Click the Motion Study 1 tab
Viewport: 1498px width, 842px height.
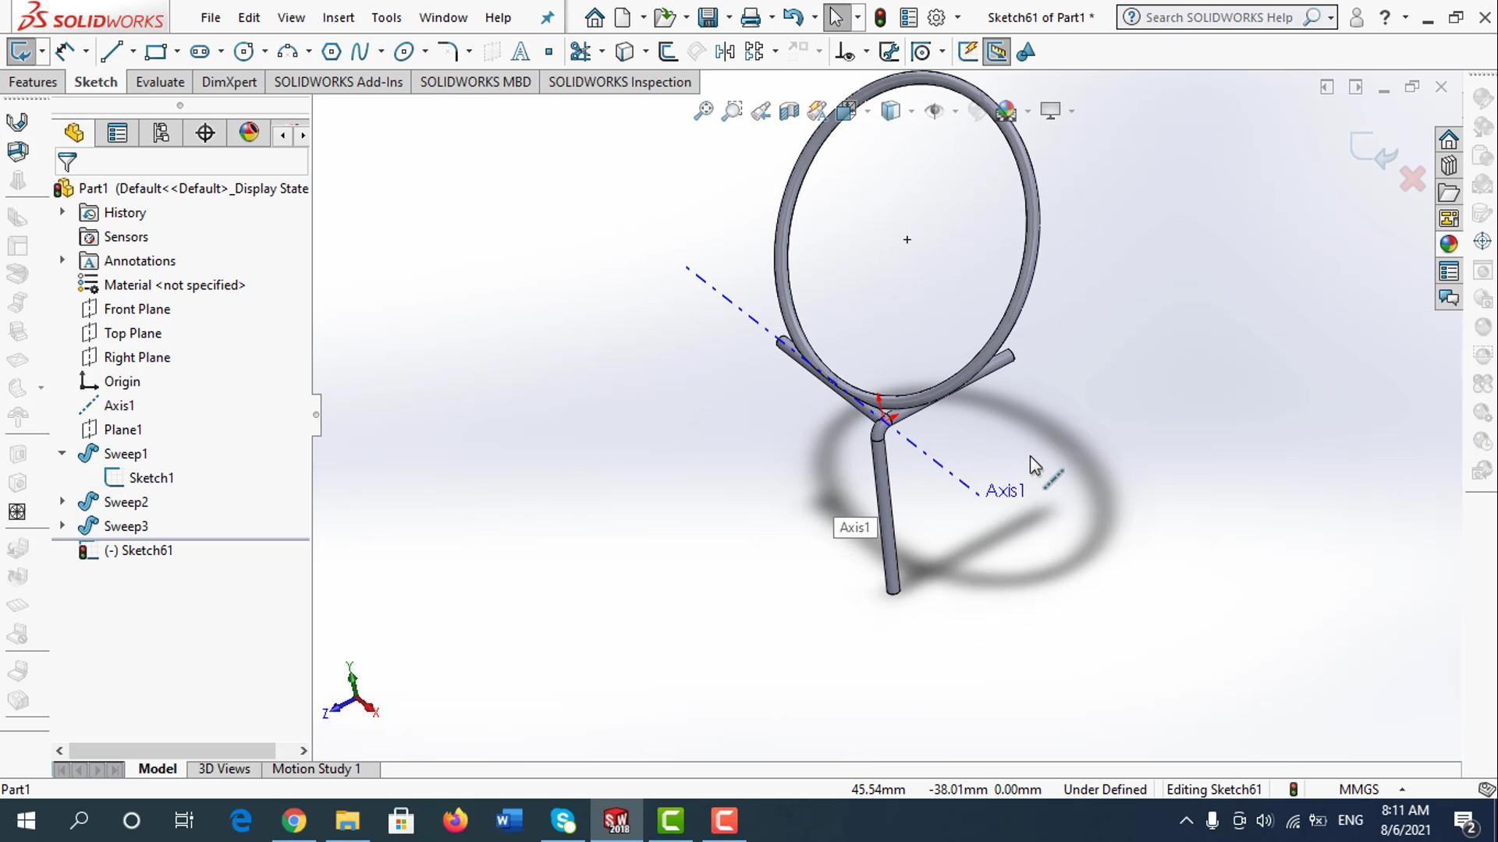click(316, 769)
